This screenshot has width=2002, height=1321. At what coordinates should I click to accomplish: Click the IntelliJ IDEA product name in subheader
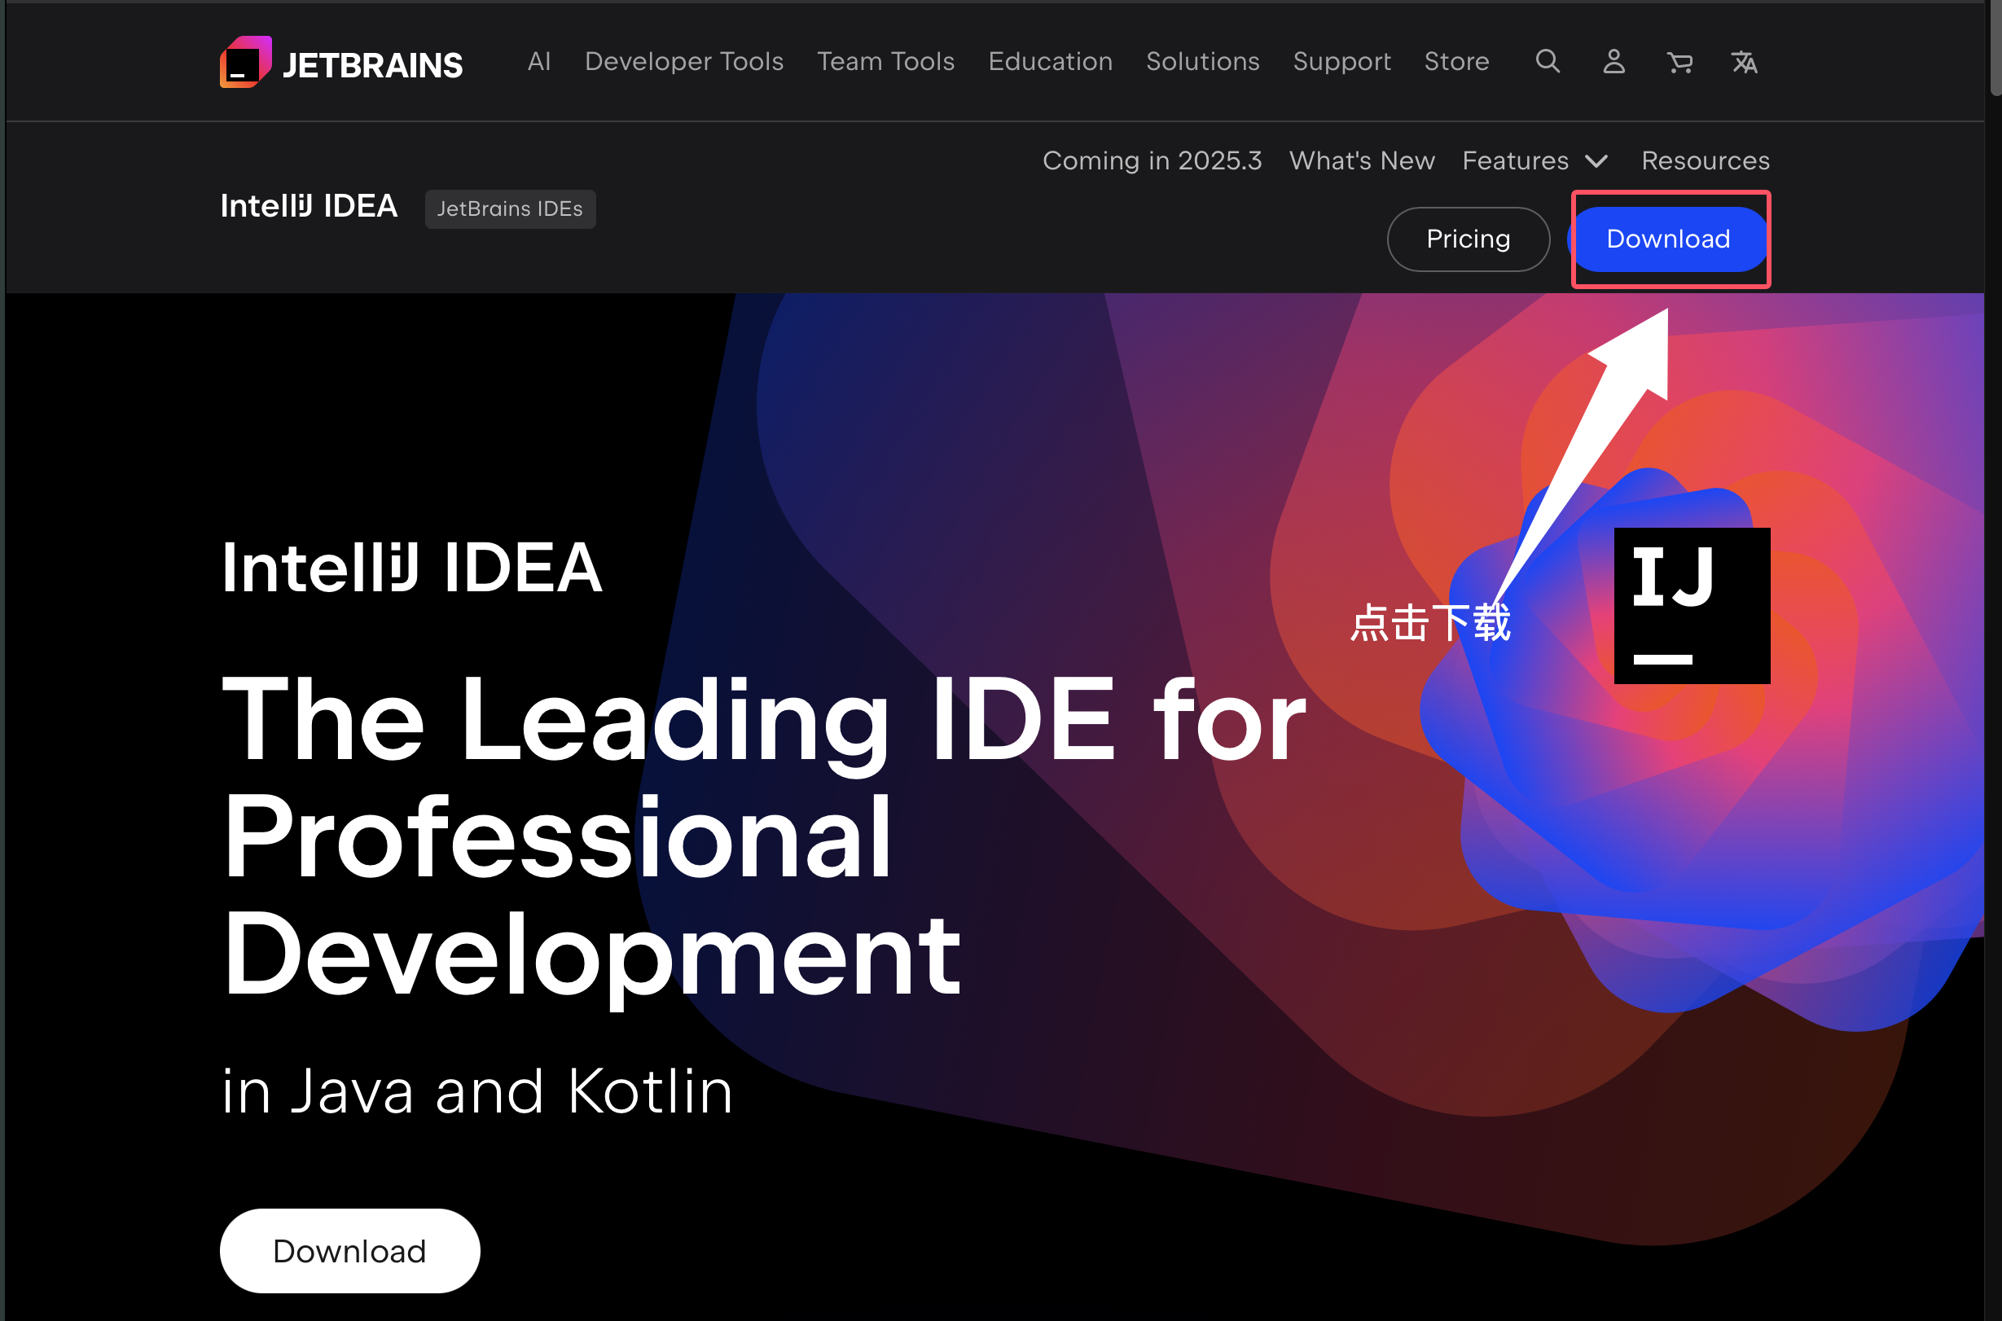[309, 206]
